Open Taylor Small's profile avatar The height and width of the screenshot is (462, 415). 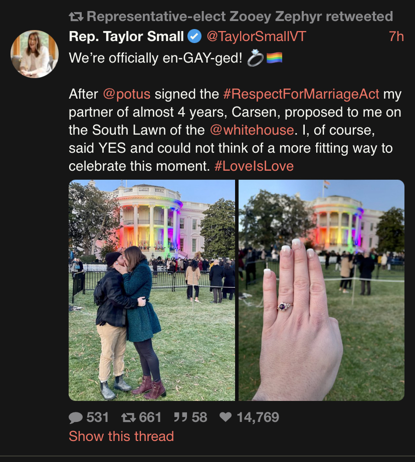click(x=35, y=54)
